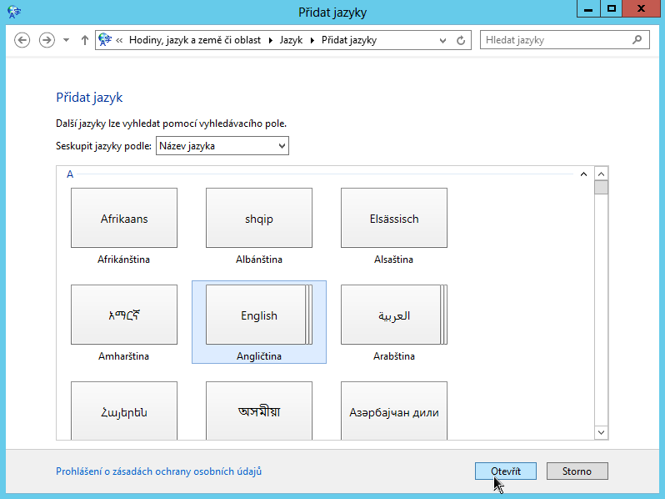The image size is (665, 499).
Task: Cancel with the Storno button
Action: [x=577, y=471]
